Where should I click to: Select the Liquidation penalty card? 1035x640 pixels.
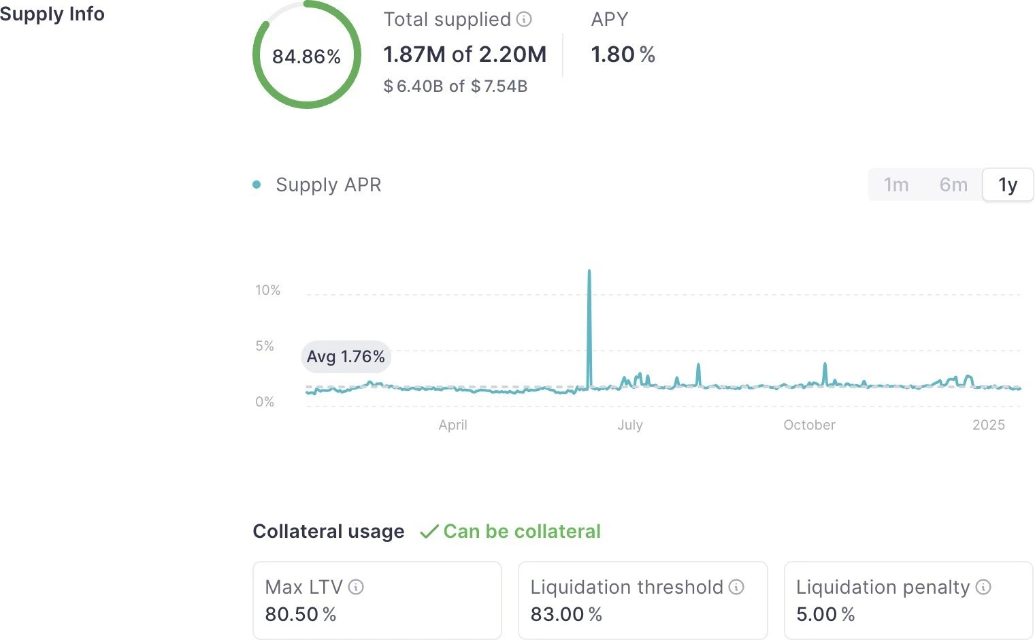[x=908, y=601]
